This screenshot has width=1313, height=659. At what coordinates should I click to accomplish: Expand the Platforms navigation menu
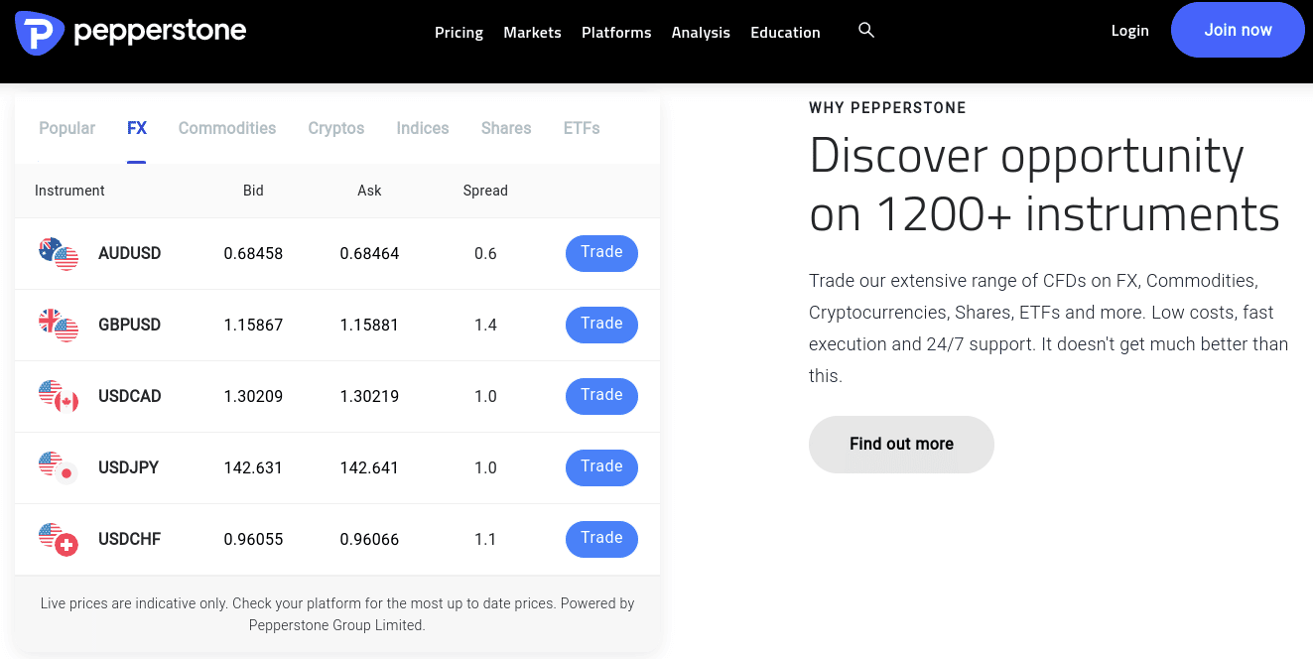(616, 33)
